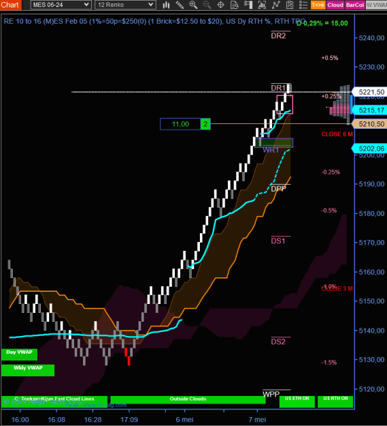Activate the zoom in magnifier
387x426 pixels.
coord(193,5)
